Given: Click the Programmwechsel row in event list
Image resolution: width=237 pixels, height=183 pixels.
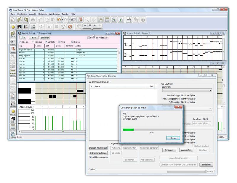Looking at the screenshot, I should [68, 50].
